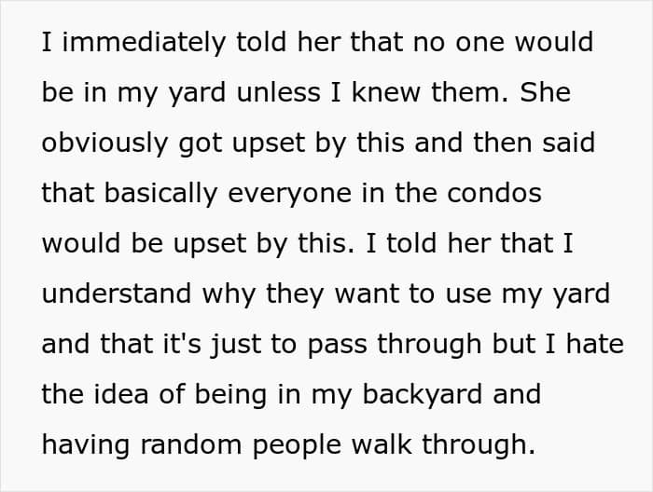The image size is (653, 492).
Task: Click on the word 'condos'
Action: [494, 194]
